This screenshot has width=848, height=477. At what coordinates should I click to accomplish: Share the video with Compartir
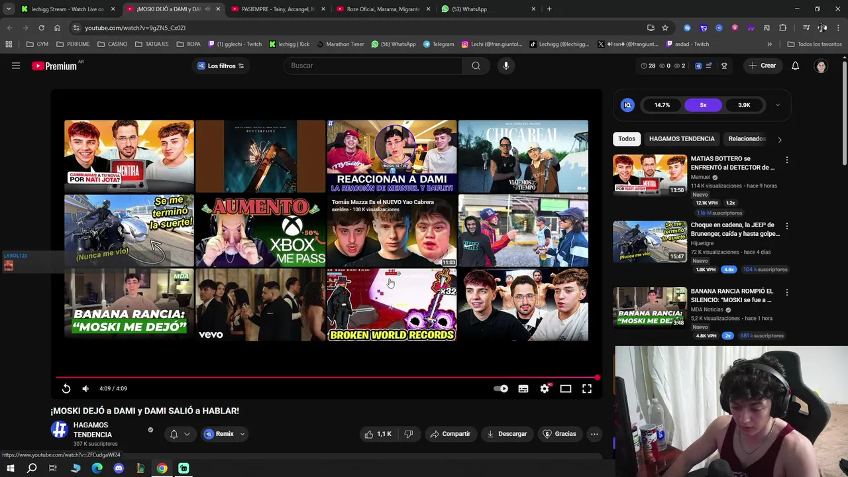coord(450,434)
